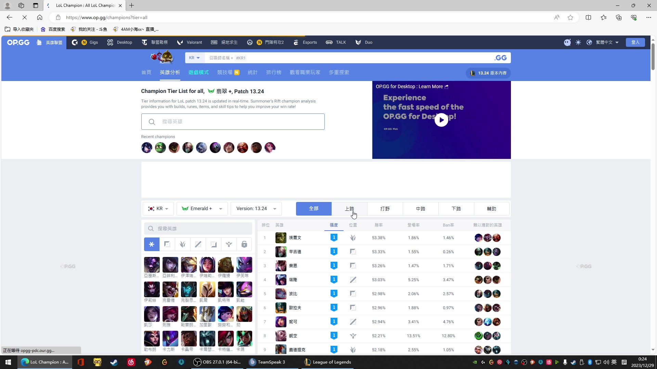The width and height of the screenshot is (657, 369).
Task: Play the OP.GG Desktop promo video
Action: click(441, 120)
